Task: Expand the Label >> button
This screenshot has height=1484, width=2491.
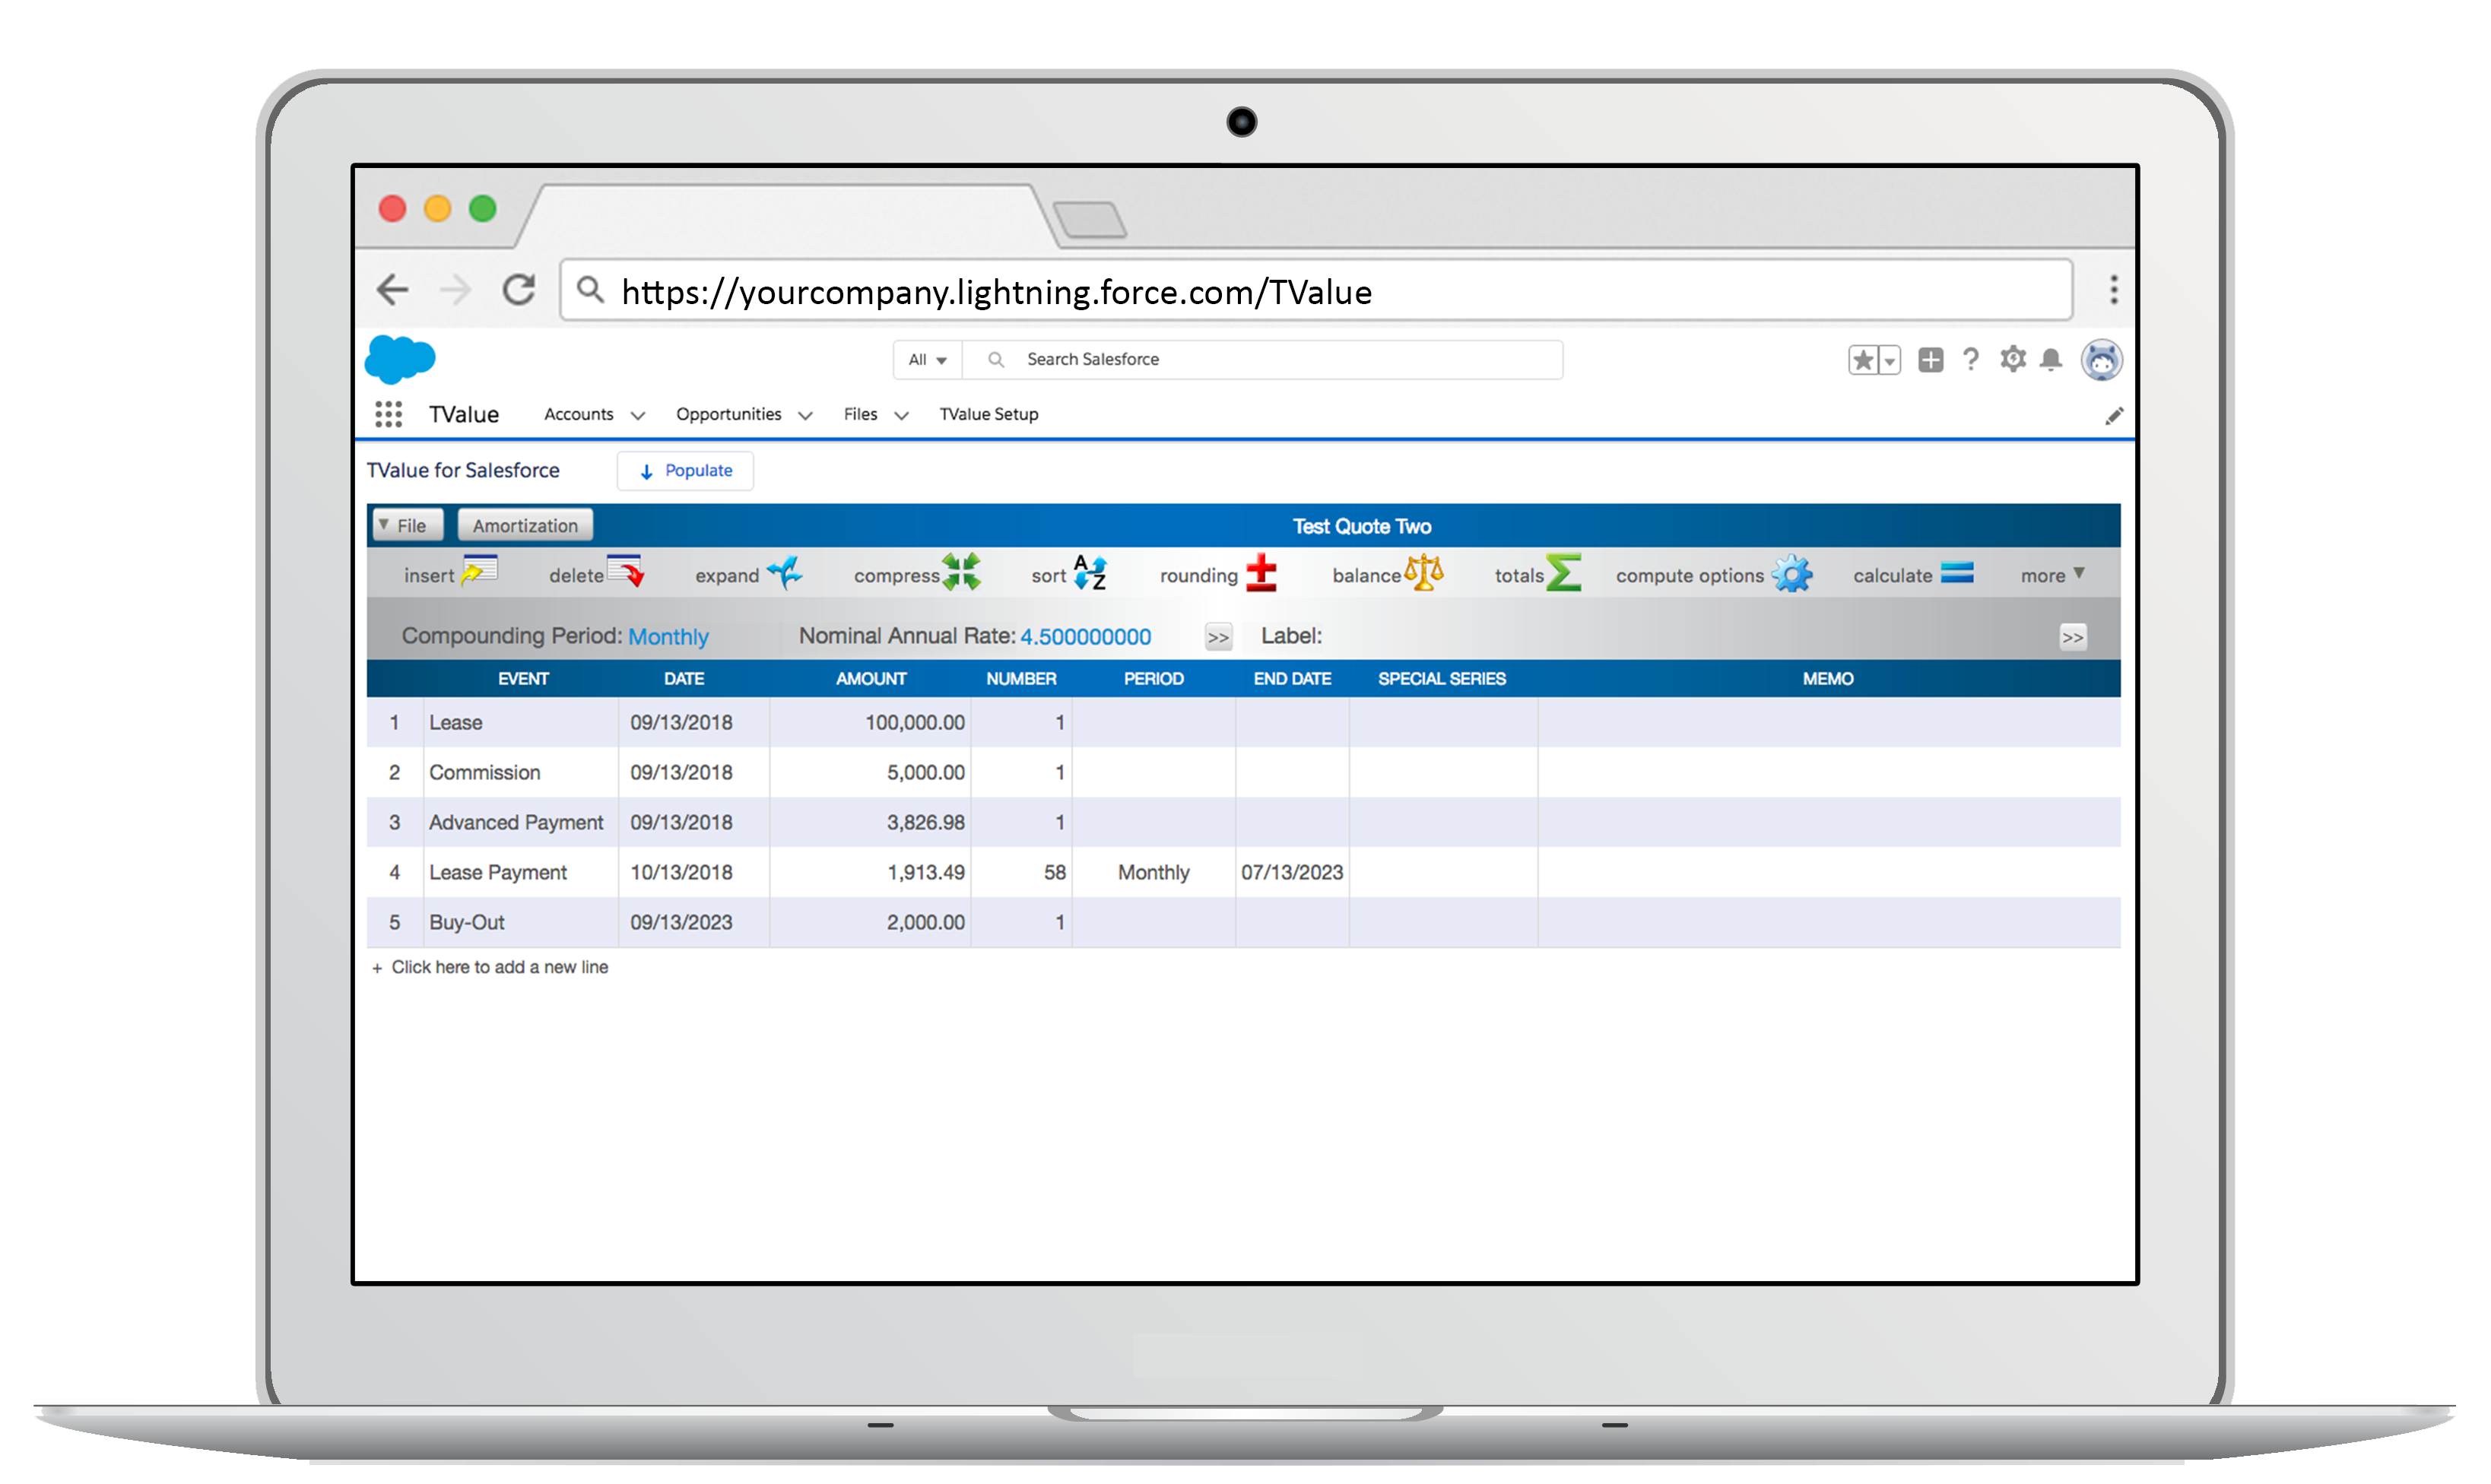Action: pos(2073,637)
